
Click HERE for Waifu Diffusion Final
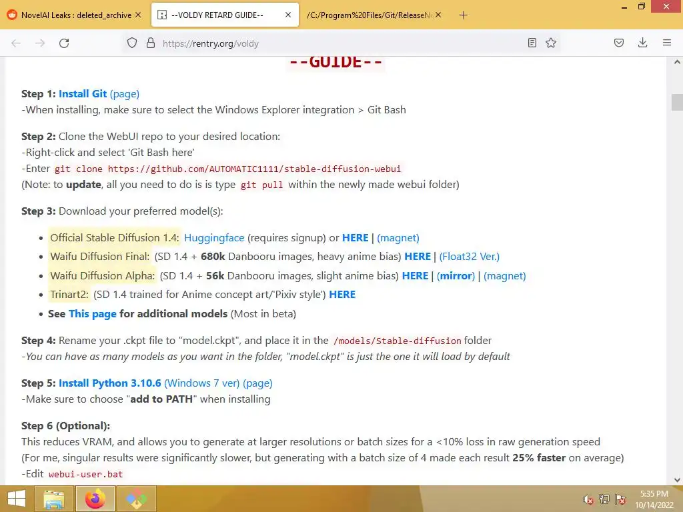pyautogui.click(x=418, y=257)
